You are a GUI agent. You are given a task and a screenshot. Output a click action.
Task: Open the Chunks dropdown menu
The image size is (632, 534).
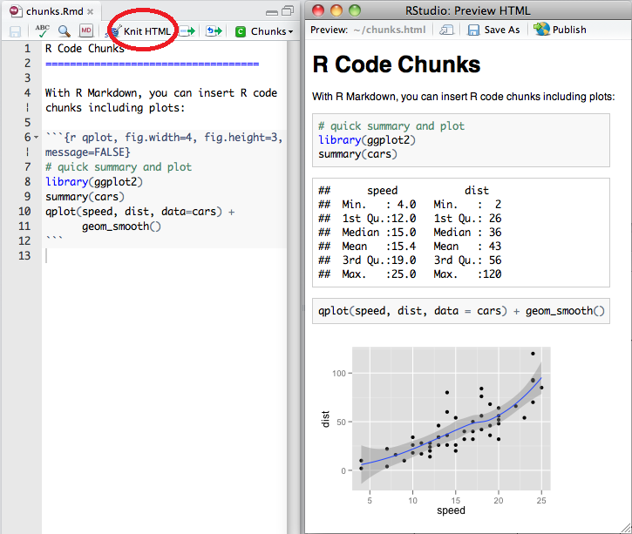pyautogui.click(x=265, y=30)
